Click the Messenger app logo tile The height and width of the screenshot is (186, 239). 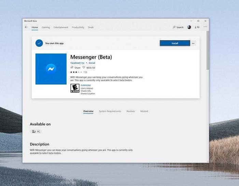coord(51,69)
